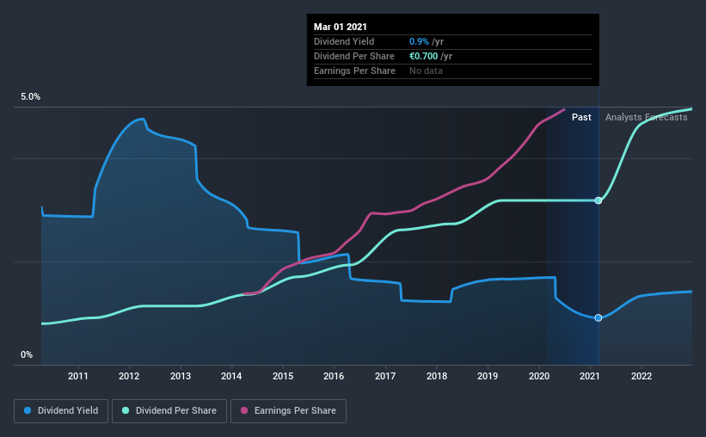
Task: Click the 5.0% y-axis label
Action: (x=30, y=97)
